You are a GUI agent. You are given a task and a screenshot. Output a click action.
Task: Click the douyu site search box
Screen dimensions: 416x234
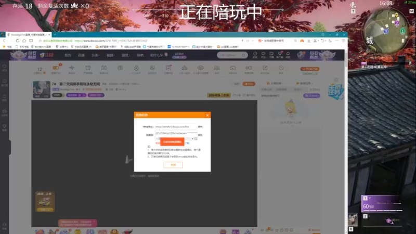pos(232,55)
